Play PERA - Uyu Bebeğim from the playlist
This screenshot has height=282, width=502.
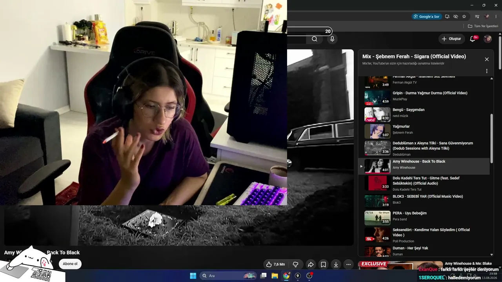424,217
